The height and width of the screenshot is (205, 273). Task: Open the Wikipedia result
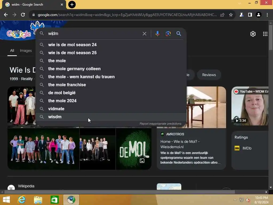click(x=26, y=186)
